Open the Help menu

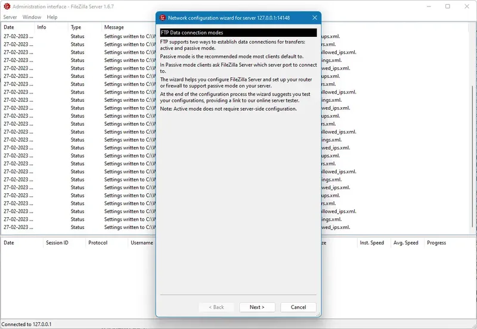click(52, 17)
